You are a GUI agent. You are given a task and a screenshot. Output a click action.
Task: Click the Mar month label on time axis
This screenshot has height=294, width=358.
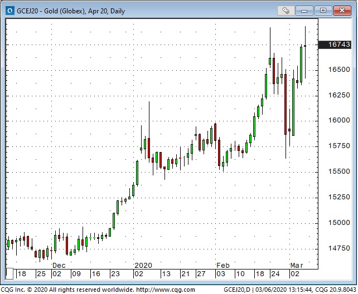point(297,266)
